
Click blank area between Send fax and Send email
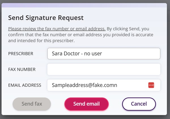(58, 104)
